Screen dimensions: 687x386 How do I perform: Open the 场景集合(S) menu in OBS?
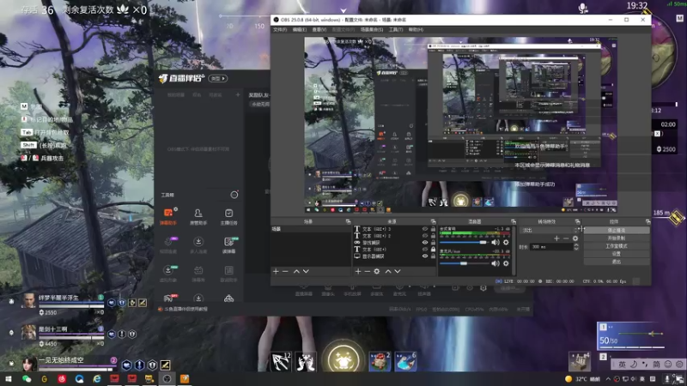(x=372, y=30)
